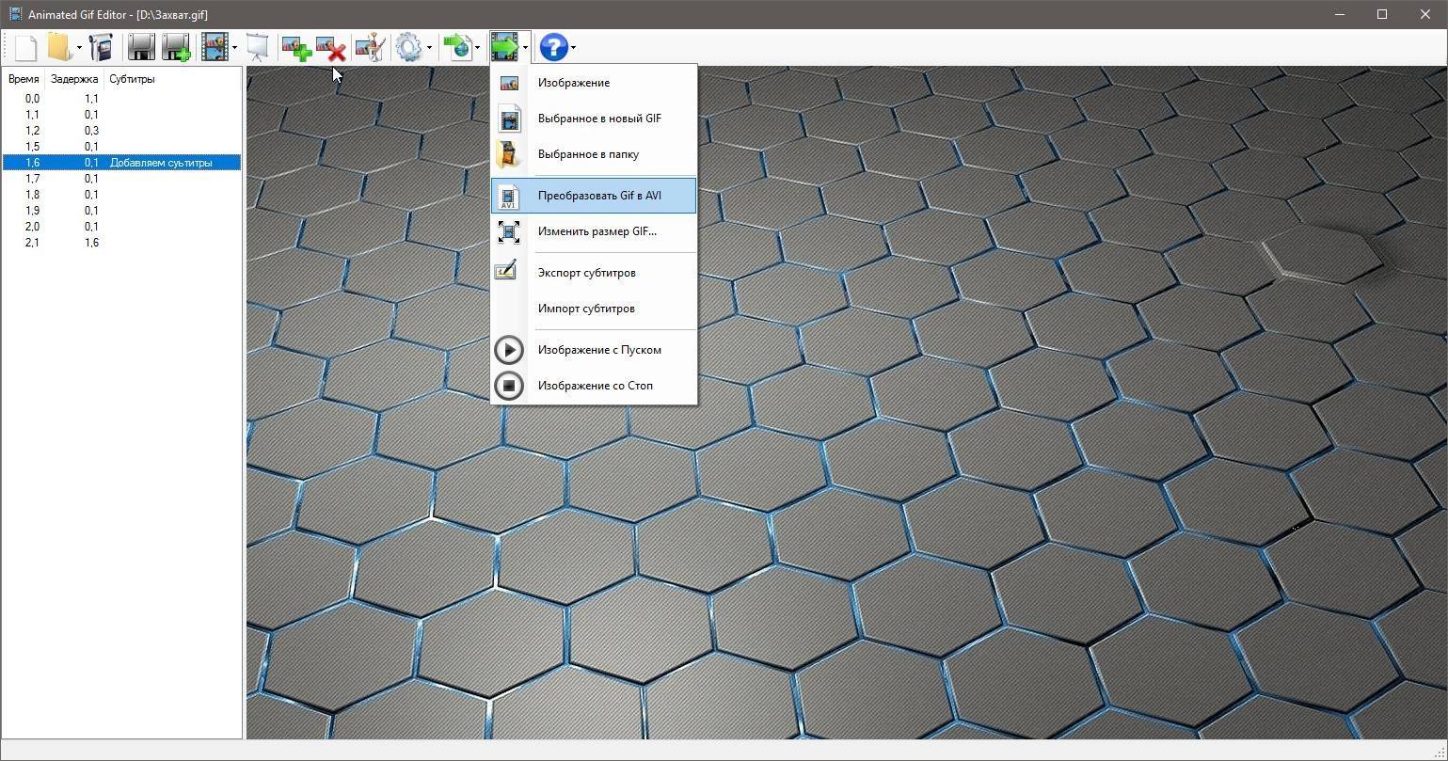Open a file using the folder icon
Viewport: 1448px width, 761px height.
click(x=59, y=47)
